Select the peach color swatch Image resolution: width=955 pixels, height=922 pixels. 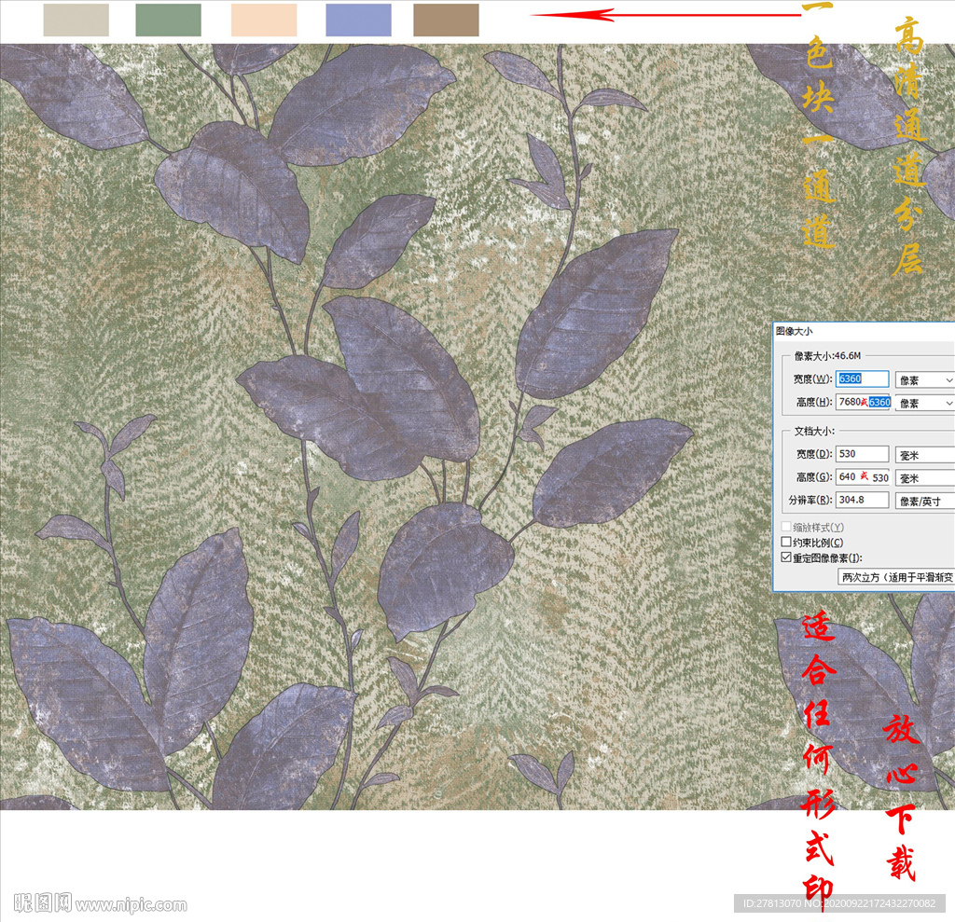click(264, 20)
